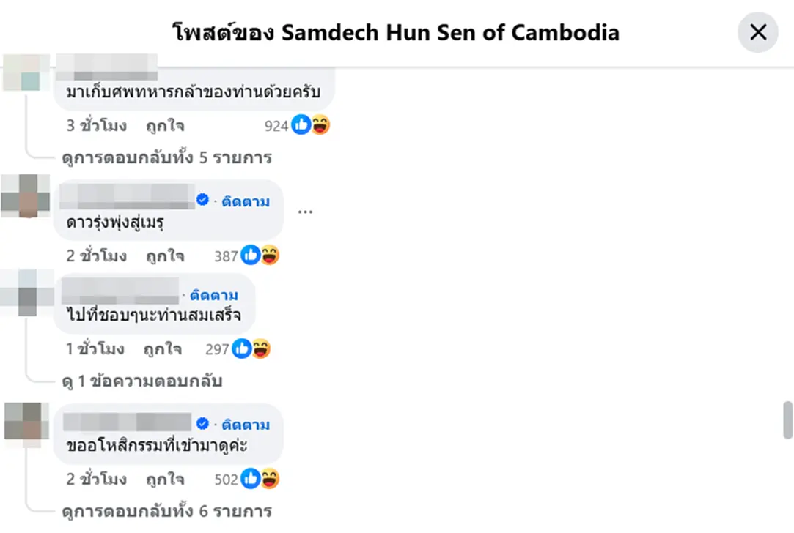Follow (ติดตาม) the ดาวรุ่งพุ่งสู่เมรุ commenter

point(246,201)
